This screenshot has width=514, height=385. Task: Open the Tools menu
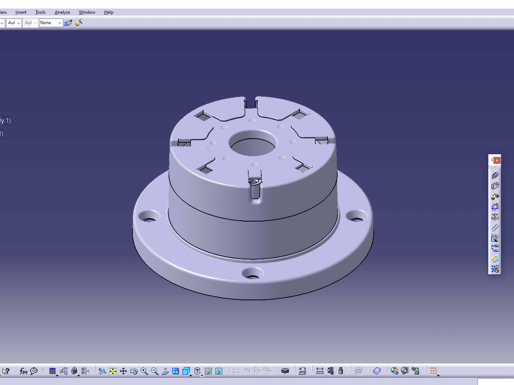tap(40, 12)
